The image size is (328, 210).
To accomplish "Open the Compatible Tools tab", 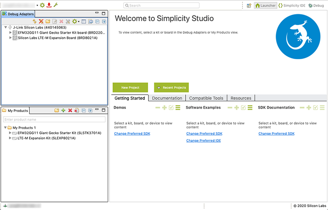I will pyautogui.click(x=206, y=98).
